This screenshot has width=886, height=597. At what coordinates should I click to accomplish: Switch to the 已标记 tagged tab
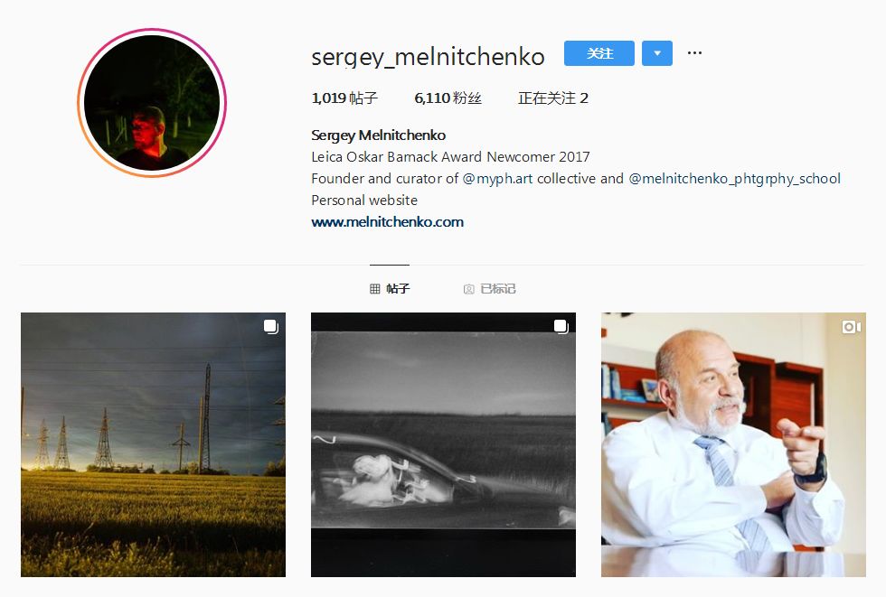(489, 289)
